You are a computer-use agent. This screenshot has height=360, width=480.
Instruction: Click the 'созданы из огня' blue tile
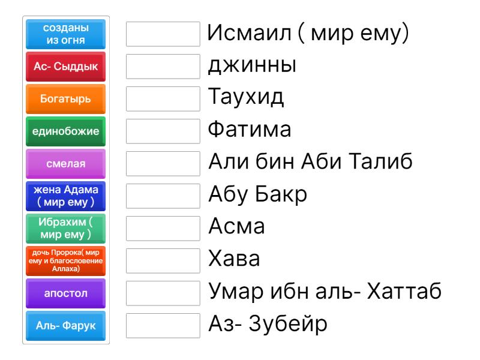(x=66, y=34)
